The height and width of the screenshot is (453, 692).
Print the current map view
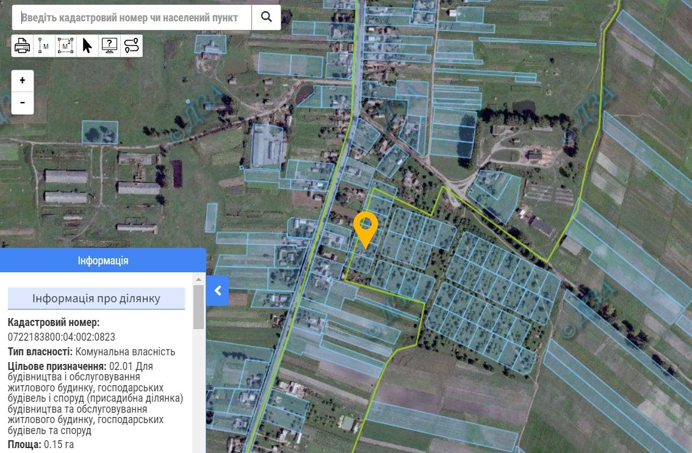pos(23,46)
